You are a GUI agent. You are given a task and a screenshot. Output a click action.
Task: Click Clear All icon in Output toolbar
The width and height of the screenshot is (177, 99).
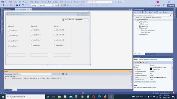tap(63, 74)
